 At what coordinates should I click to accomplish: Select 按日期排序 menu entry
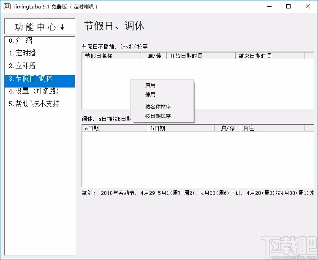(x=162, y=116)
